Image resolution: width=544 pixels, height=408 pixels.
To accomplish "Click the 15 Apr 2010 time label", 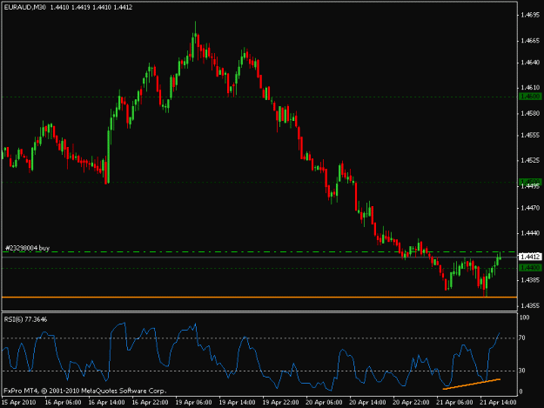I will pyautogui.click(x=19, y=402).
